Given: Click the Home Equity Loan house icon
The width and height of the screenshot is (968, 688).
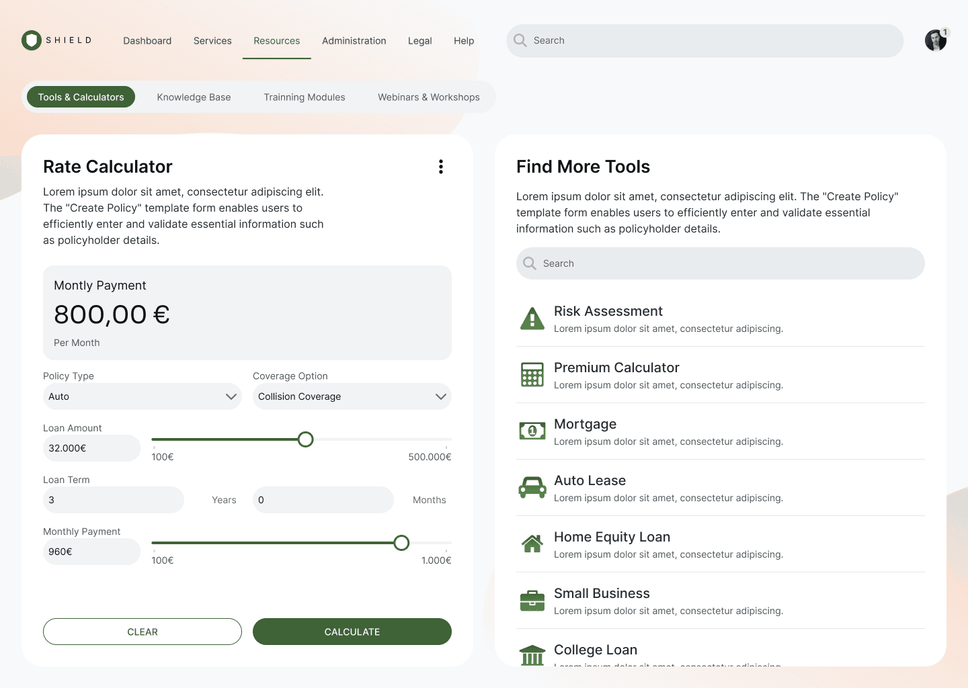Looking at the screenshot, I should pos(532,544).
